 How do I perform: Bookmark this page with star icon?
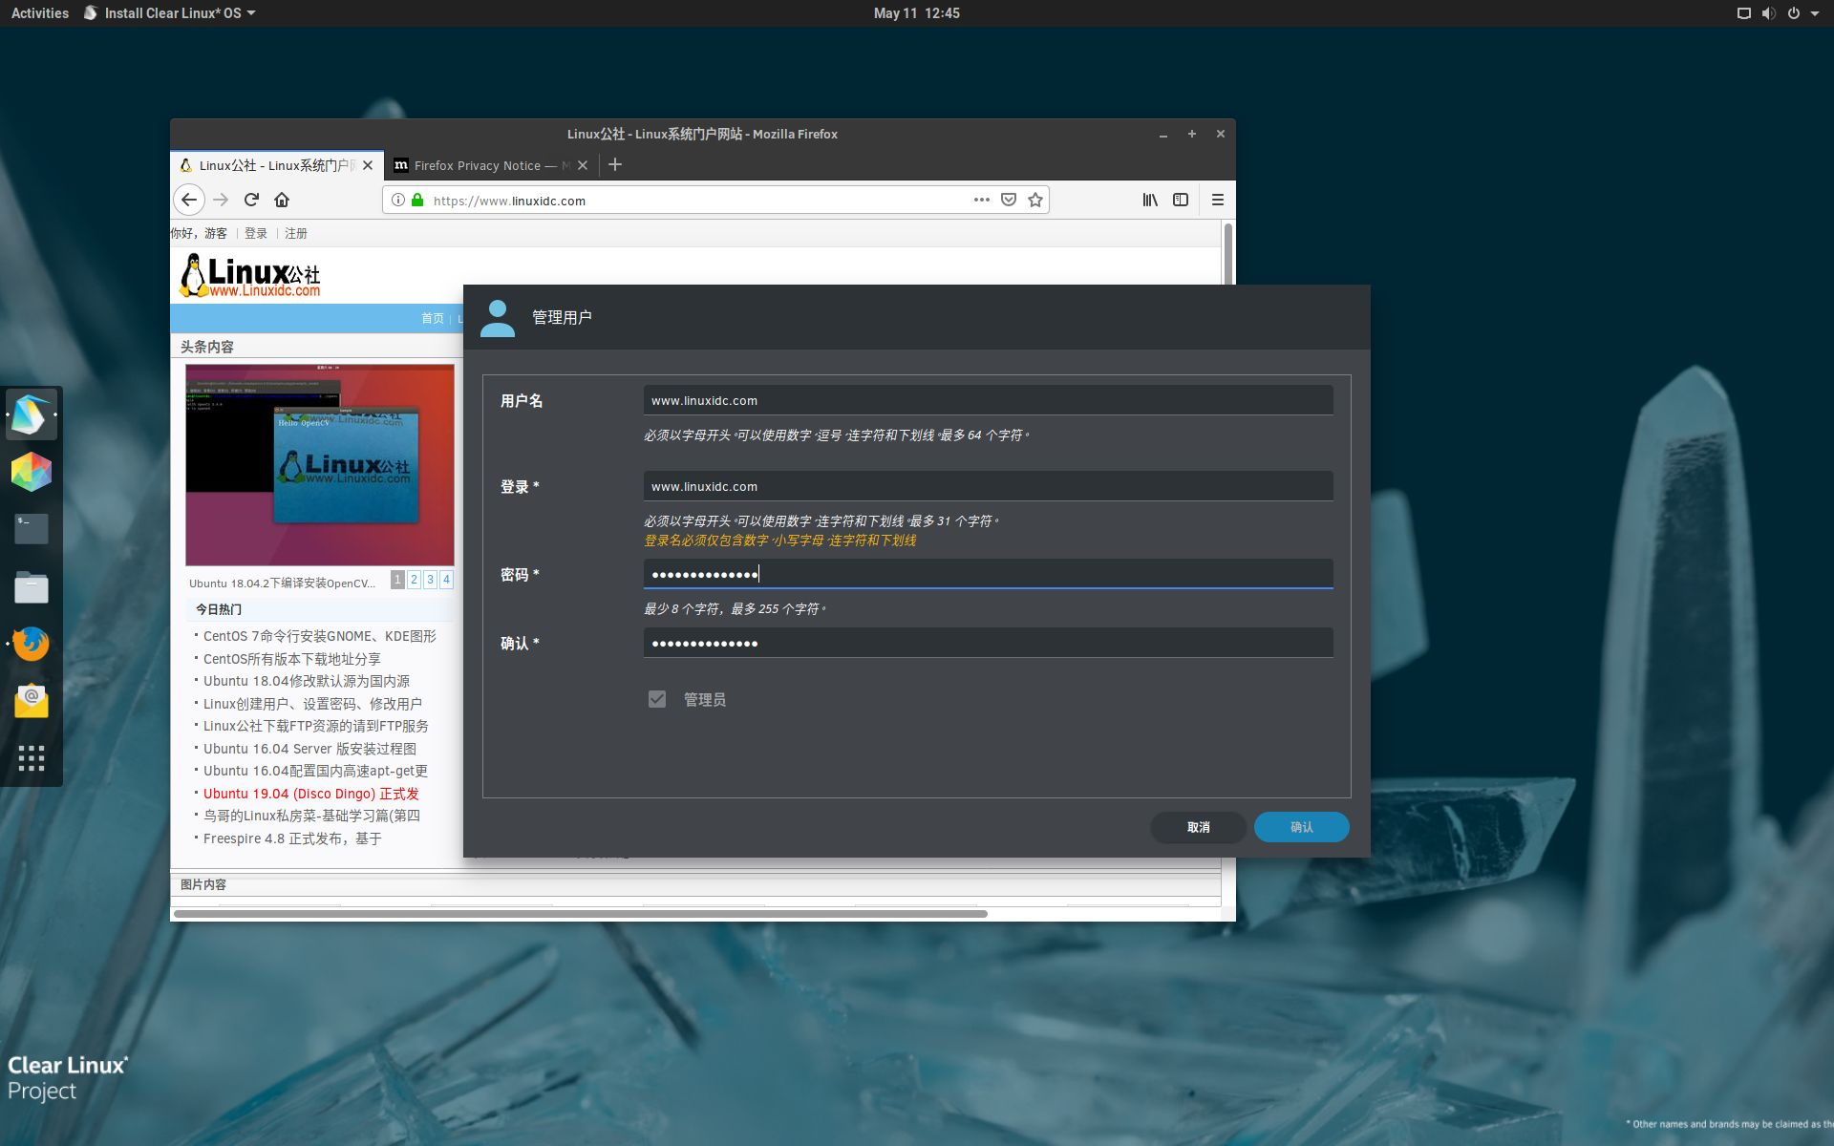pyautogui.click(x=1034, y=200)
